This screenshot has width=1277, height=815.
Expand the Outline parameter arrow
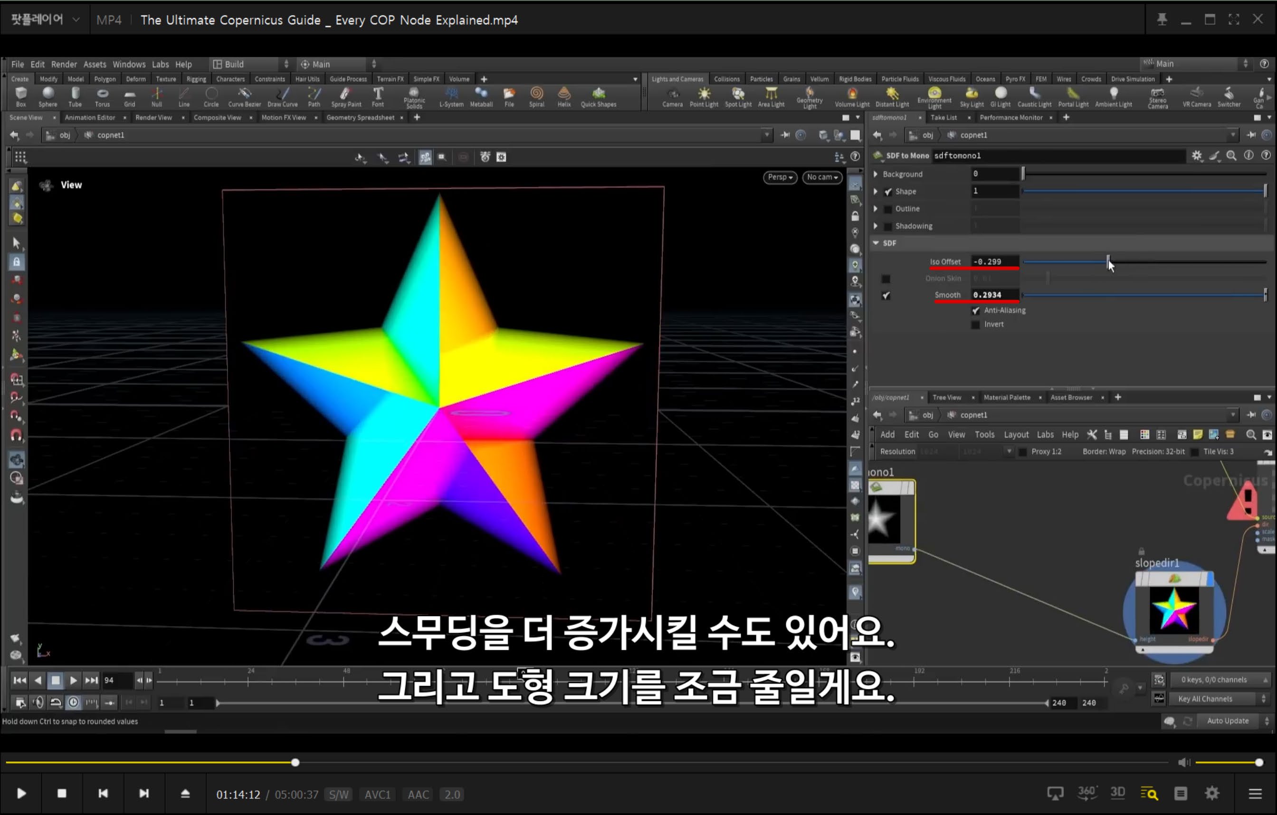(876, 209)
